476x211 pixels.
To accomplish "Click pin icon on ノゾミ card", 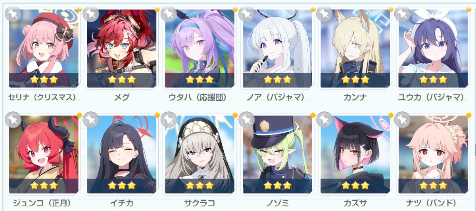I will (247, 119).
